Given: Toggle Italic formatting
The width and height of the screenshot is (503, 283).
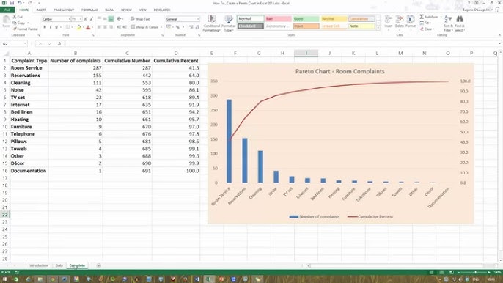Looking at the screenshot, I should pyautogui.click(x=51, y=27).
